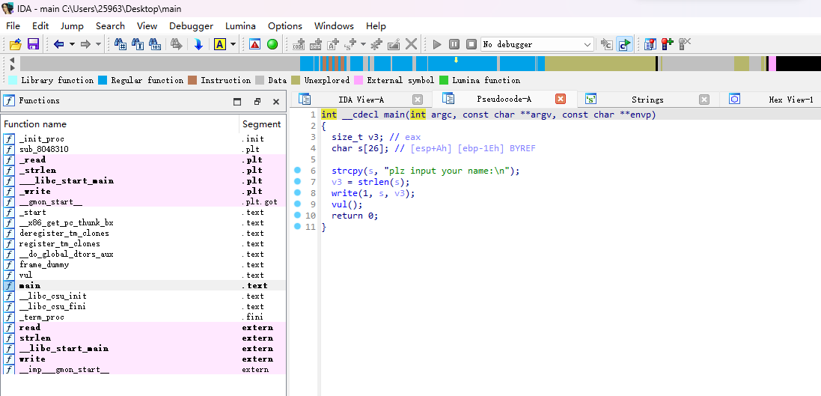
Task: Click add breakpoint icon with green plus
Action: click(x=668, y=44)
